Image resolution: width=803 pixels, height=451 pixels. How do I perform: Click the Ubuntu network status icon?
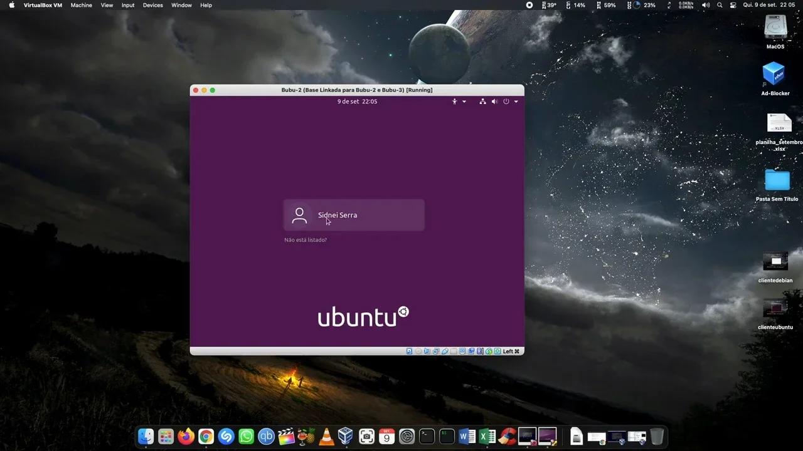click(x=482, y=101)
